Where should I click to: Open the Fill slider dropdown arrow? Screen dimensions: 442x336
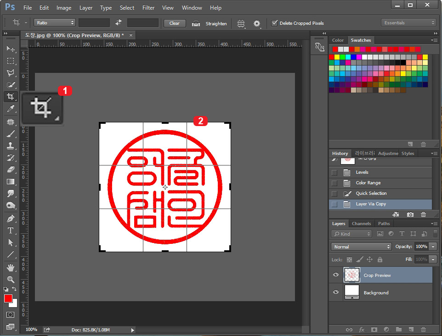433,259
